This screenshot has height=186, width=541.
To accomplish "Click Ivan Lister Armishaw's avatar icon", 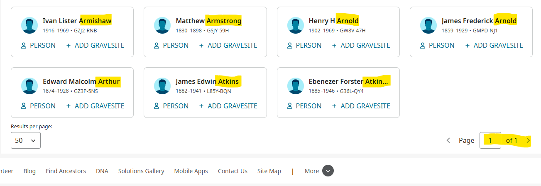I will pos(29,25).
